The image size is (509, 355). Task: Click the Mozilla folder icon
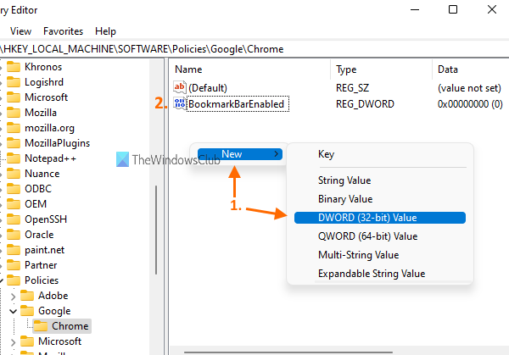(x=13, y=113)
